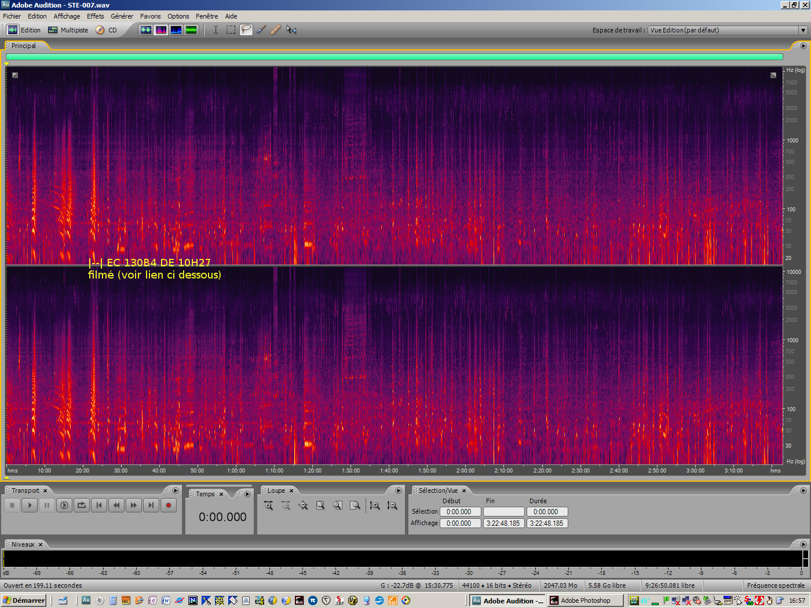Arm the red Record button
Viewport: 811px width, 608px height.
click(169, 505)
